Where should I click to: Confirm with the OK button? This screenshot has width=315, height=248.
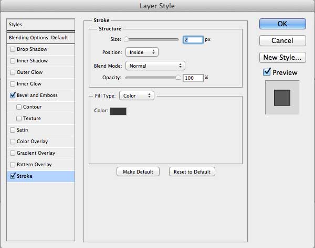tap(282, 24)
